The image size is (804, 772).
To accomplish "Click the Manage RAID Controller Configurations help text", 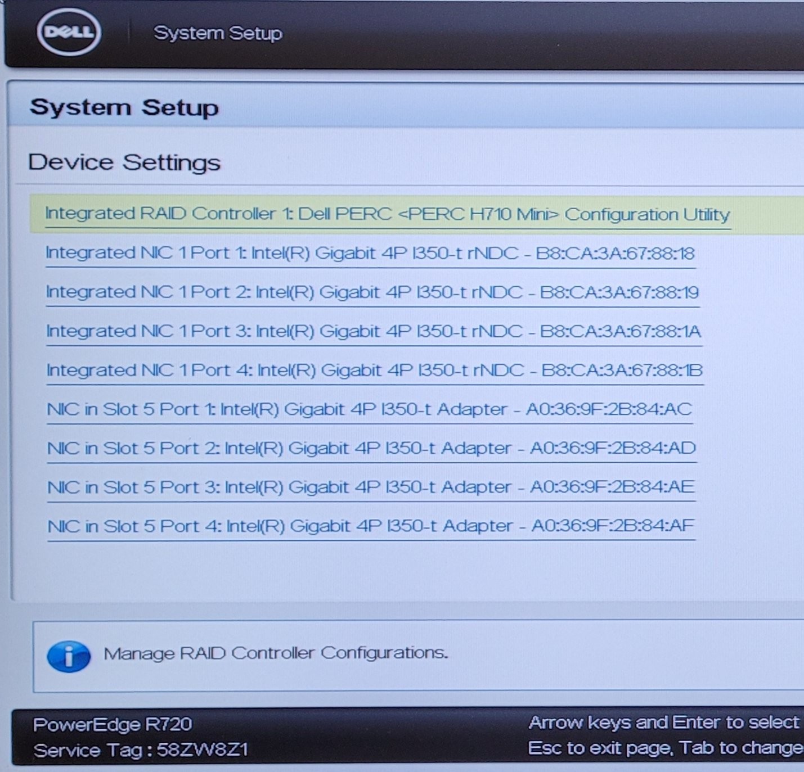I will [276, 653].
